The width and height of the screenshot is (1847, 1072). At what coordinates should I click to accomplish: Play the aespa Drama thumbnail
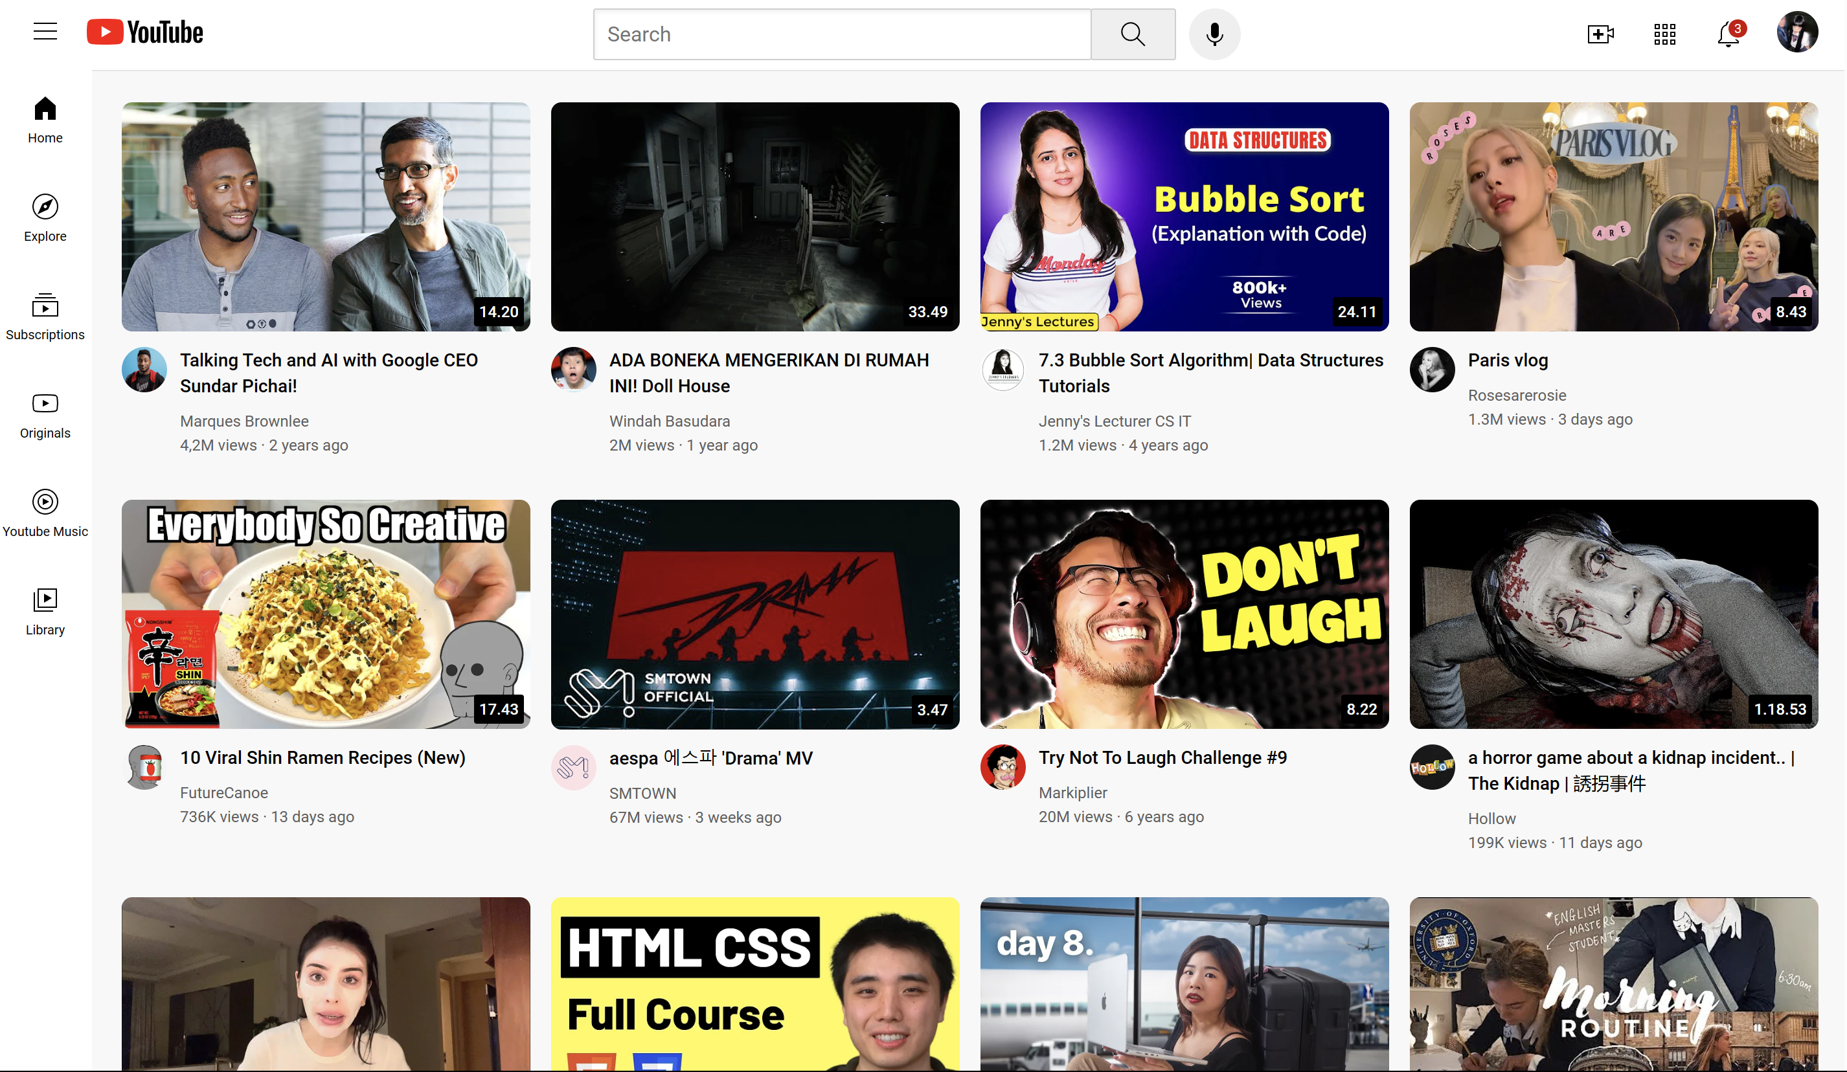click(x=755, y=614)
